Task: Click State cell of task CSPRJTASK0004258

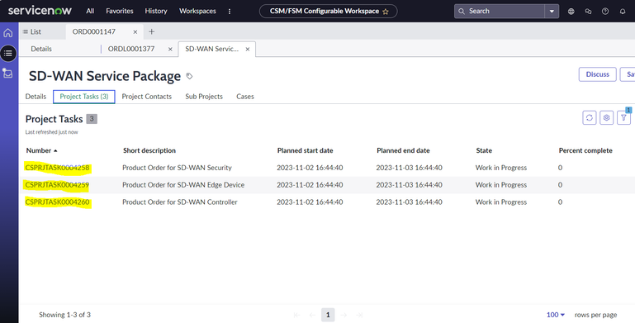Action: [x=501, y=168]
